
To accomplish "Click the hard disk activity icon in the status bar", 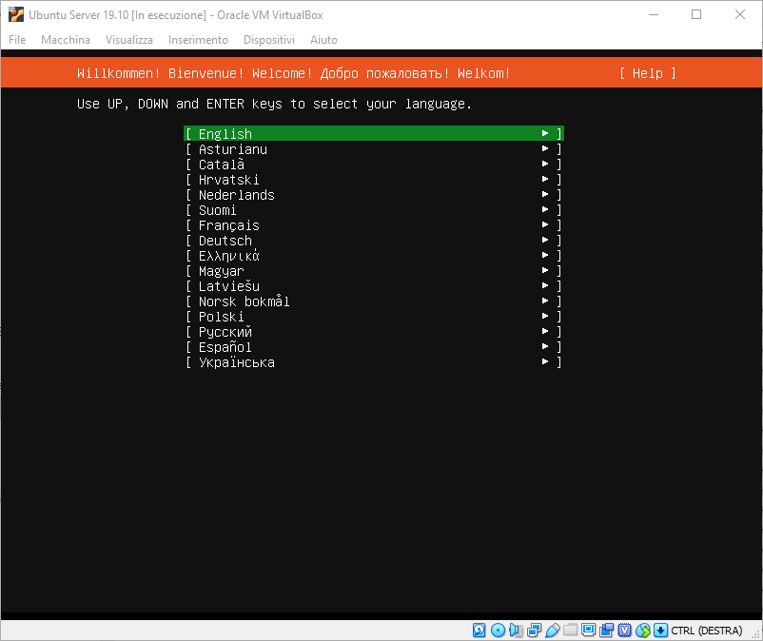I will click(479, 631).
